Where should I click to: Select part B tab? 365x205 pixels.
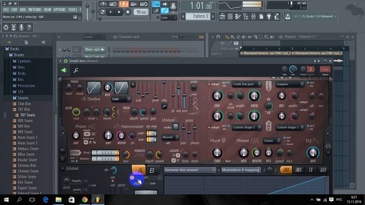point(152,170)
